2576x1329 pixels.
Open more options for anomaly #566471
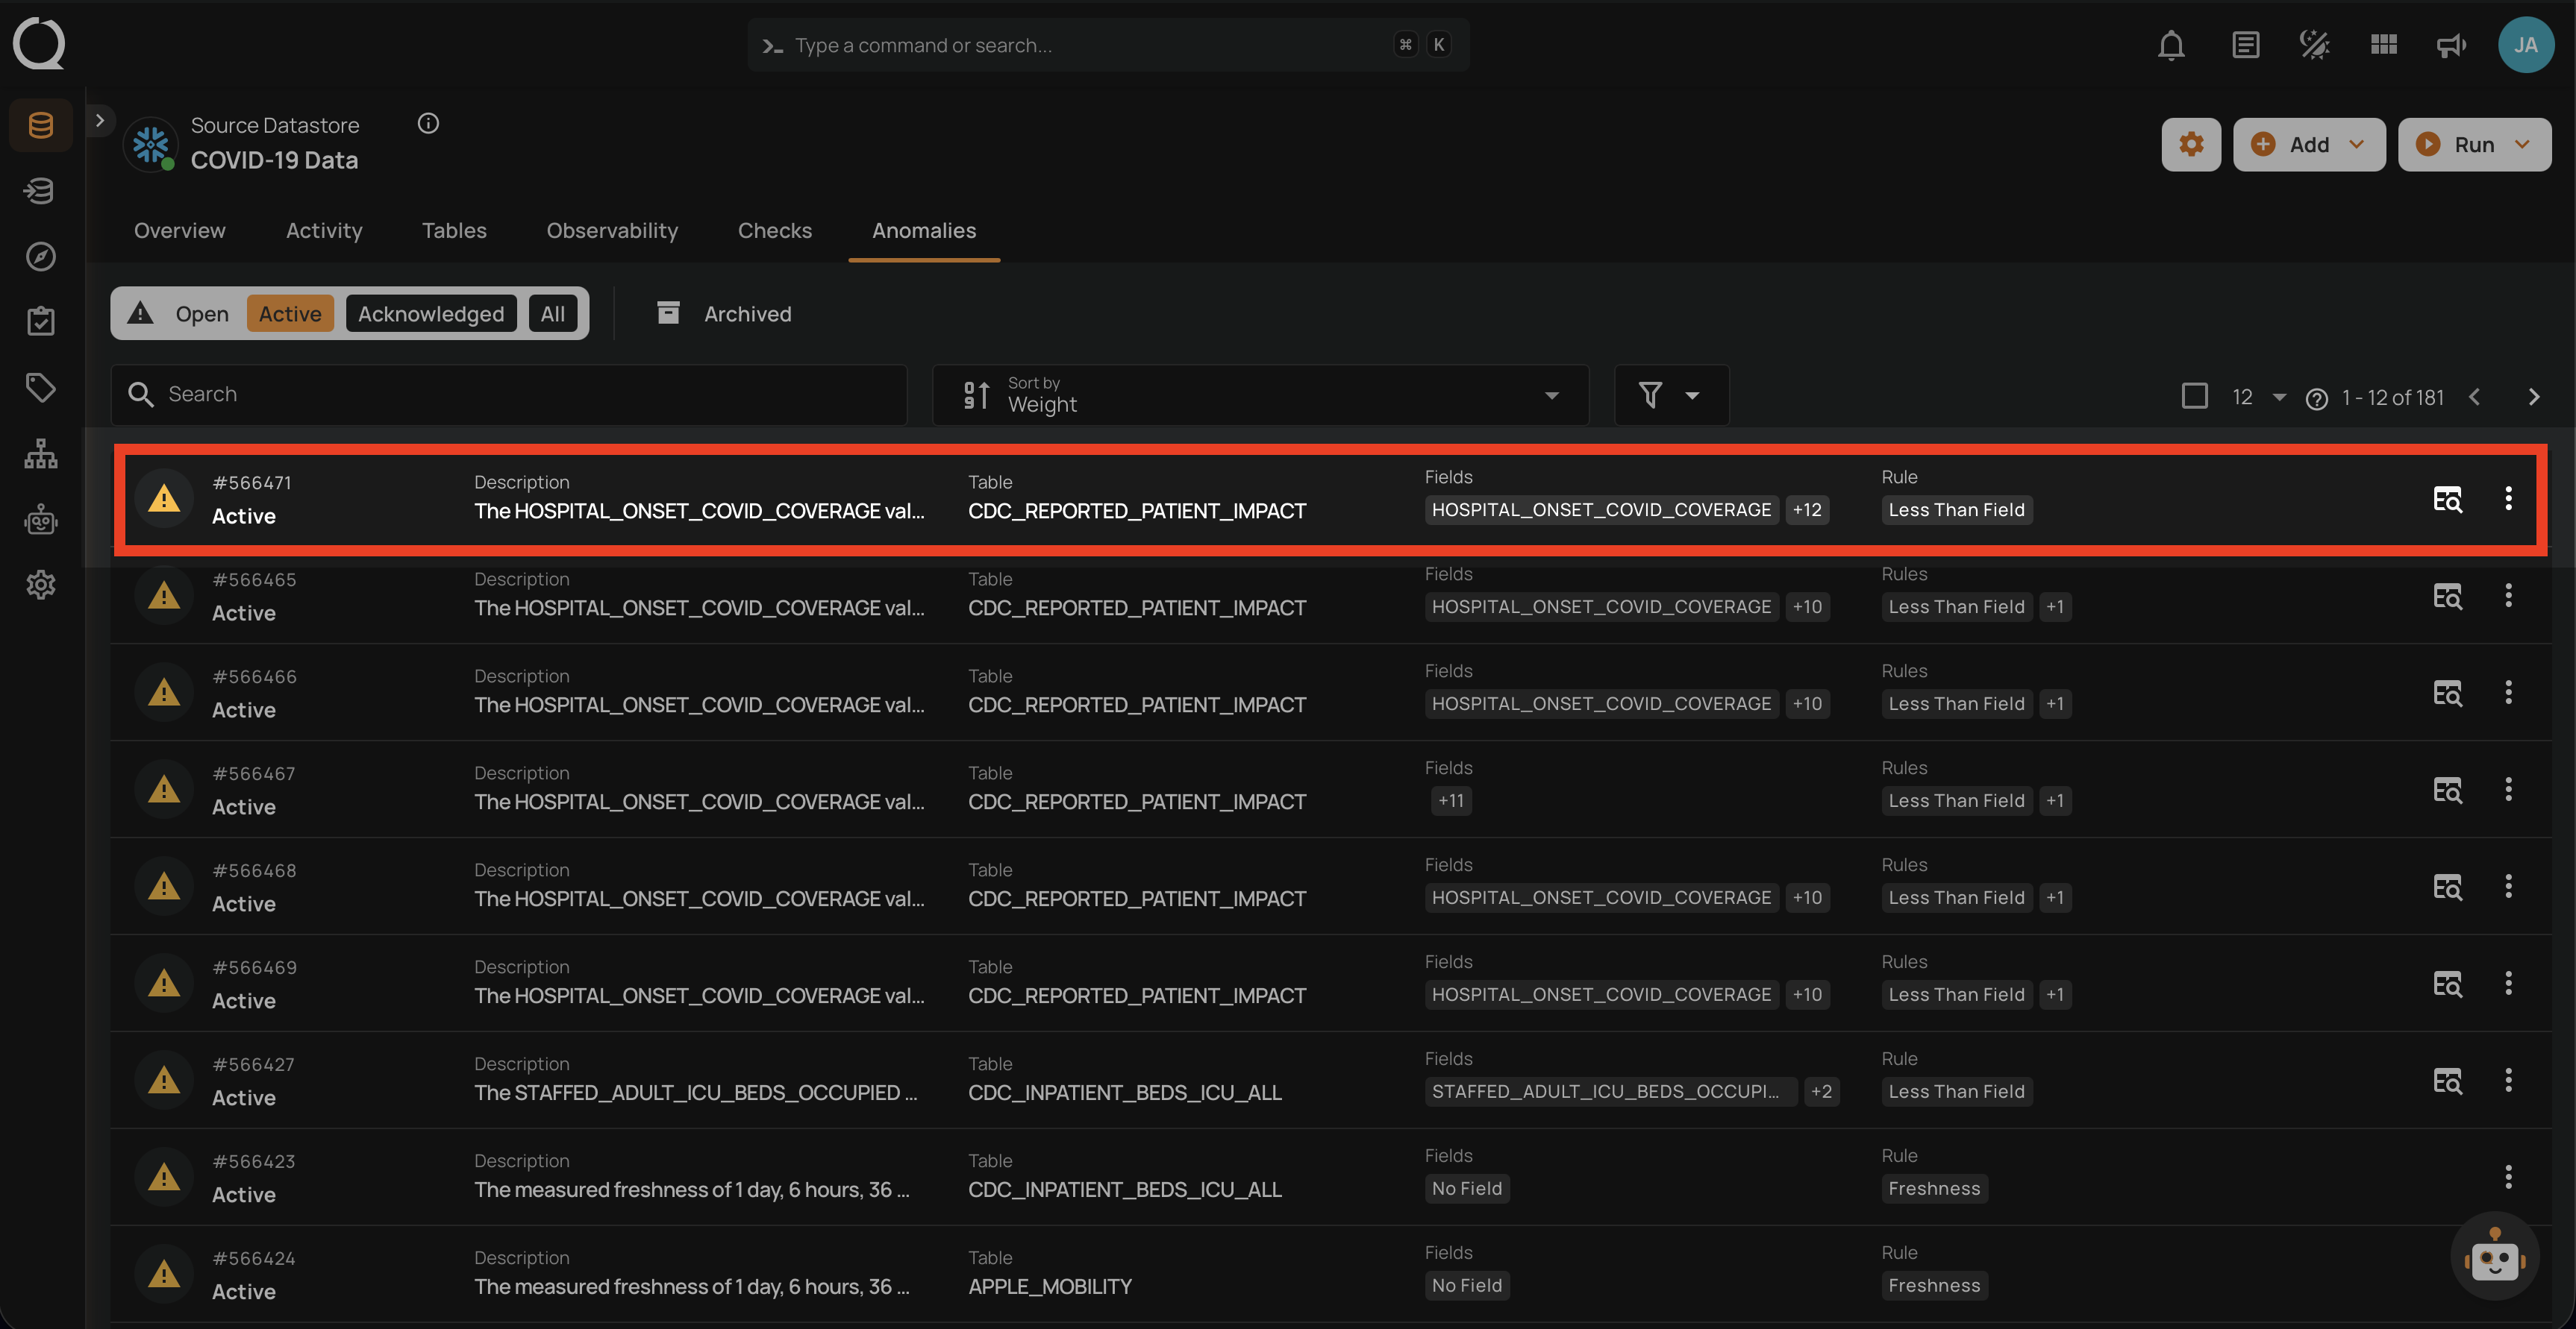tap(2507, 499)
